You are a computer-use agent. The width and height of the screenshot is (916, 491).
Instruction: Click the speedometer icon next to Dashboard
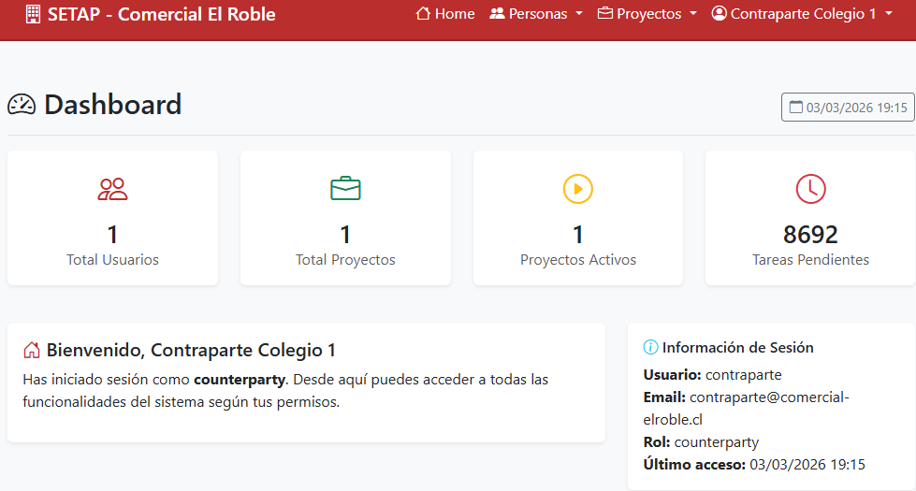22,105
